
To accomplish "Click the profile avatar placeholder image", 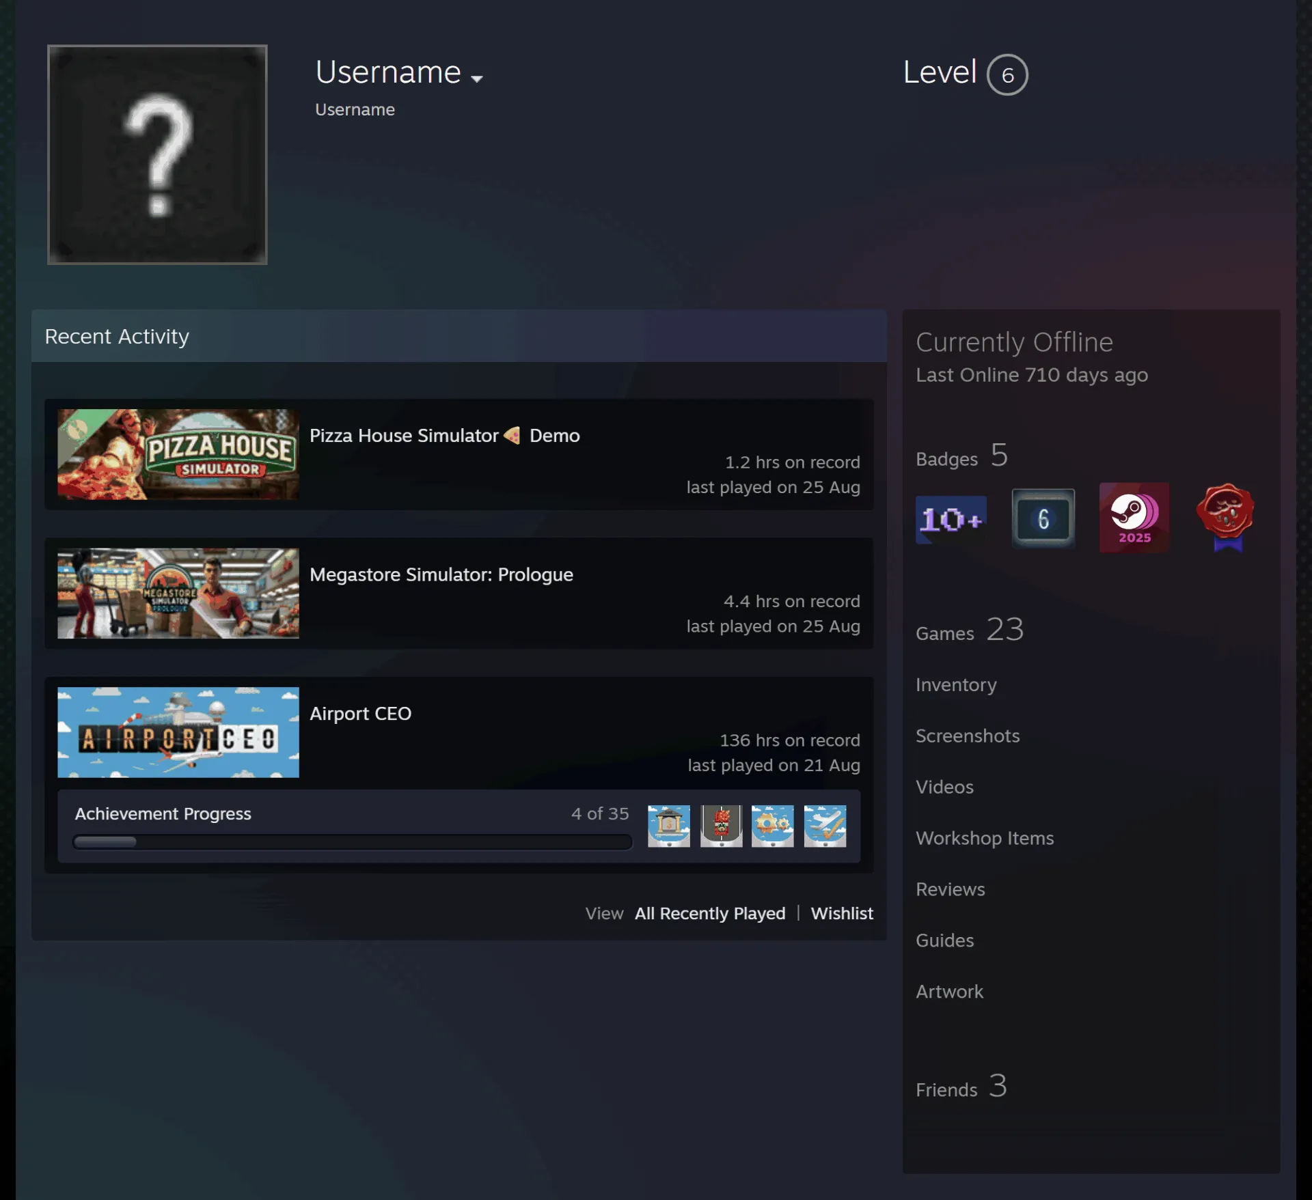I will click(157, 154).
